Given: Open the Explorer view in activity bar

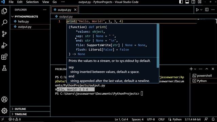Looking at the screenshot, I should pos(4,11).
